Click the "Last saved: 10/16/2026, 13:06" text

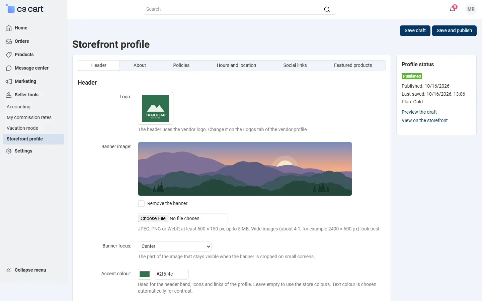(433, 94)
